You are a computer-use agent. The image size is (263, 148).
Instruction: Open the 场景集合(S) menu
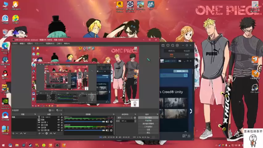tap(50, 44)
